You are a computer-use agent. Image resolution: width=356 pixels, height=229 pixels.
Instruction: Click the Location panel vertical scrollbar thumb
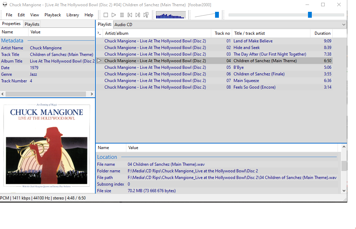point(344,166)
